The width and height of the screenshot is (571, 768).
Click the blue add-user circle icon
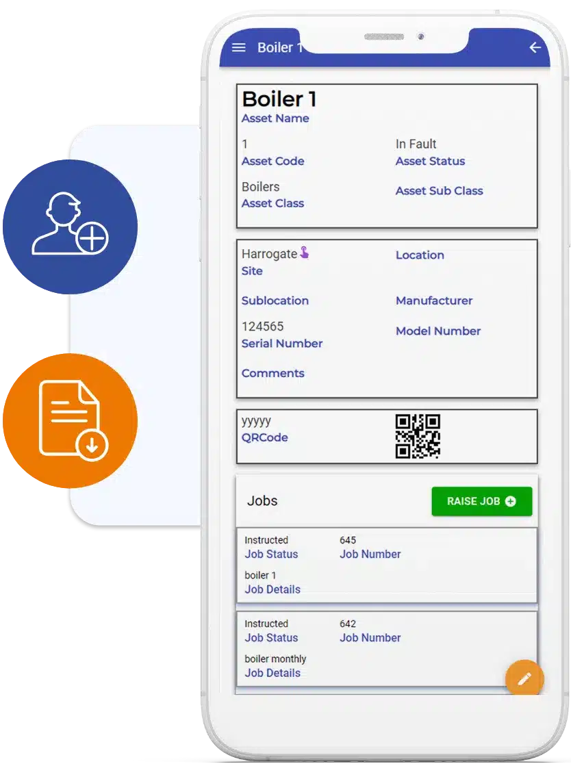tap(70, 227)
